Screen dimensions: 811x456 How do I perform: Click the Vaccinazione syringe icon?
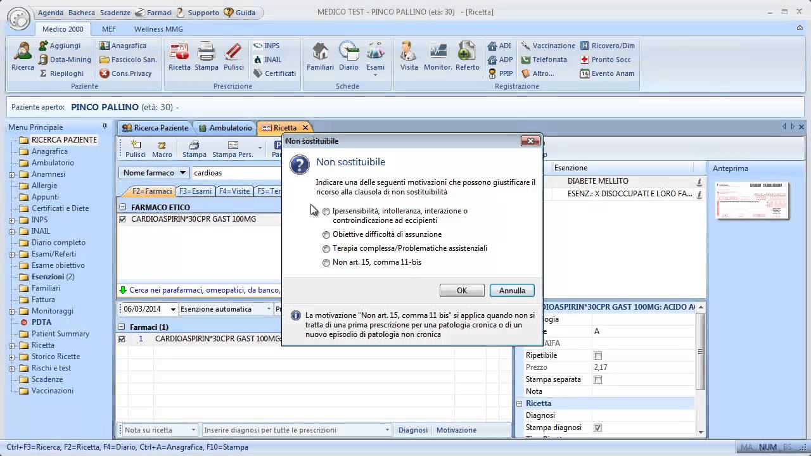point(548,46)
